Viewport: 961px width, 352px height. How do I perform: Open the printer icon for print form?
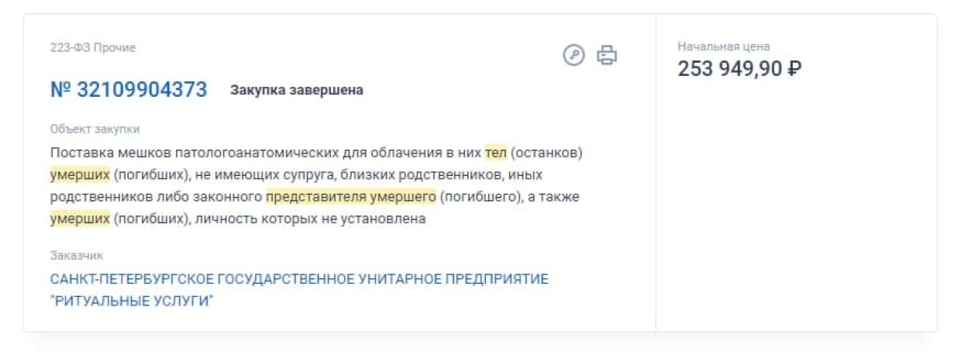coord(607,56)
